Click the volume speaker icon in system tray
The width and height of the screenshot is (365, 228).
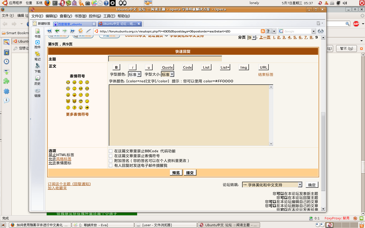pyautogui.click(x=345, y=3)
